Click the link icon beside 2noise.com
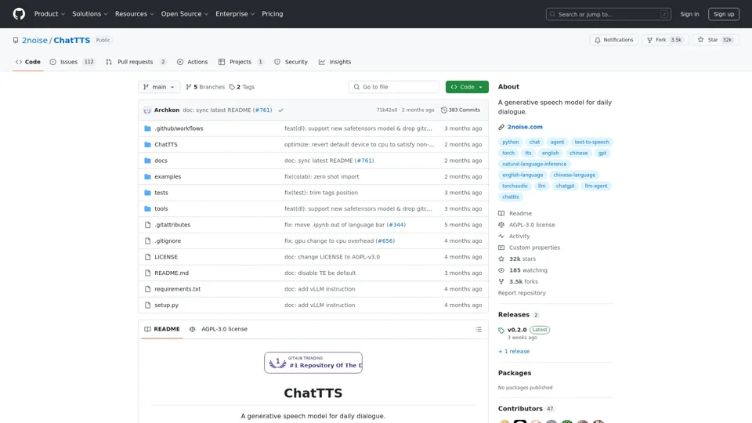 click(501, 127)
